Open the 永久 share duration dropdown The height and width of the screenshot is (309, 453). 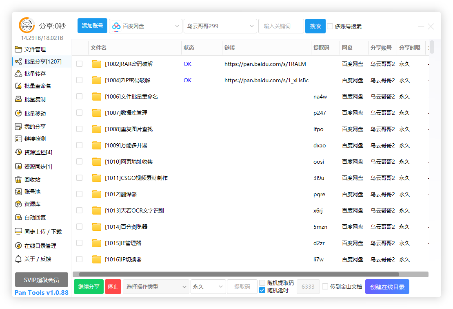coord(208,287)
